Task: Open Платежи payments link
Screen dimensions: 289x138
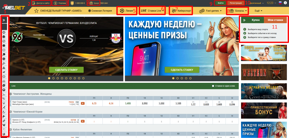Action: tap(60, 3)
